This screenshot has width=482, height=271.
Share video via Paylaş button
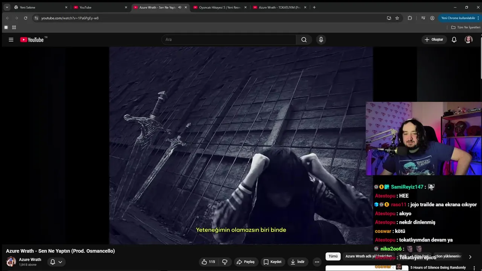[245, 262]
